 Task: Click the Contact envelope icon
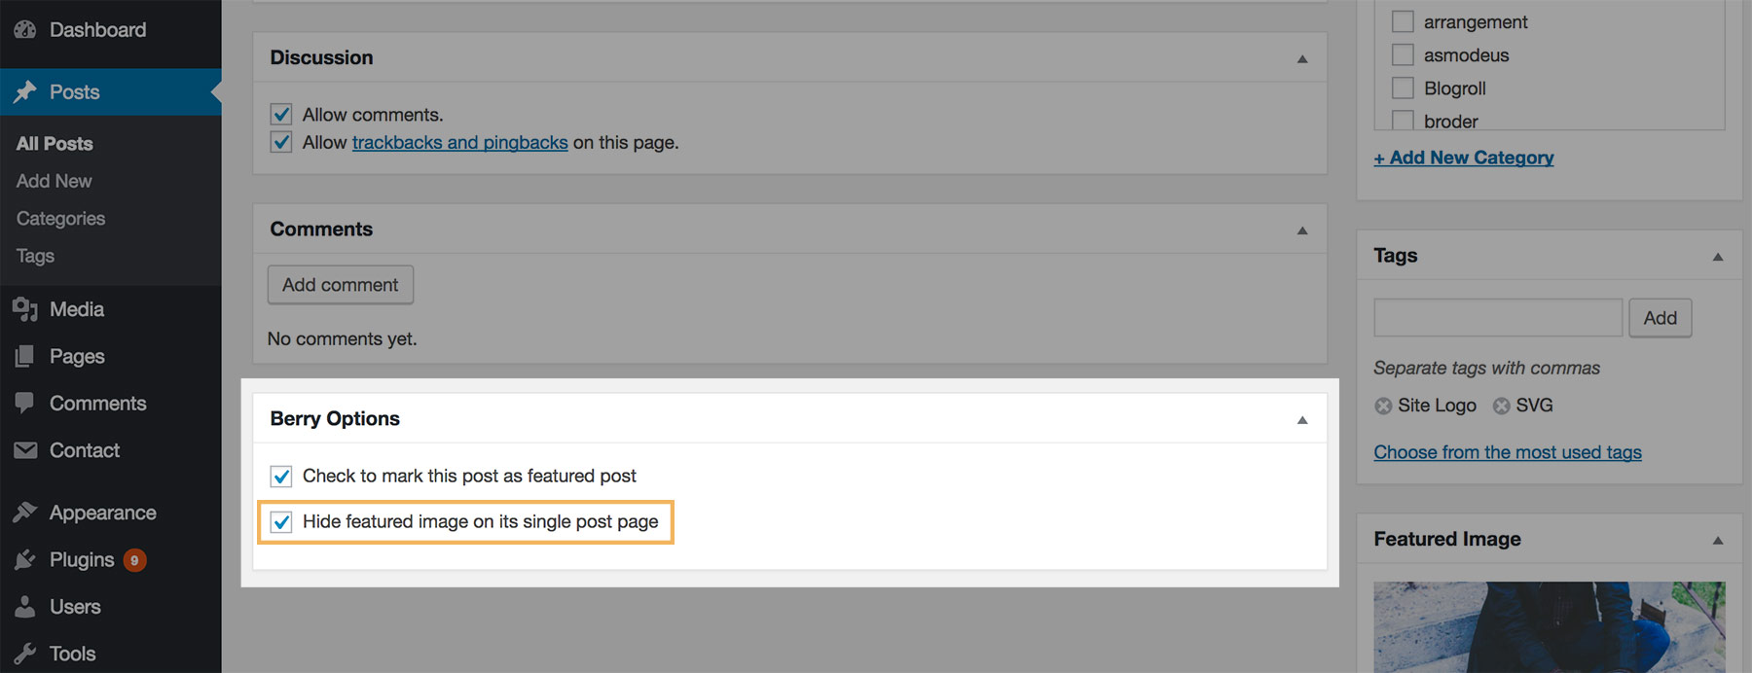[x=25, y=450]
